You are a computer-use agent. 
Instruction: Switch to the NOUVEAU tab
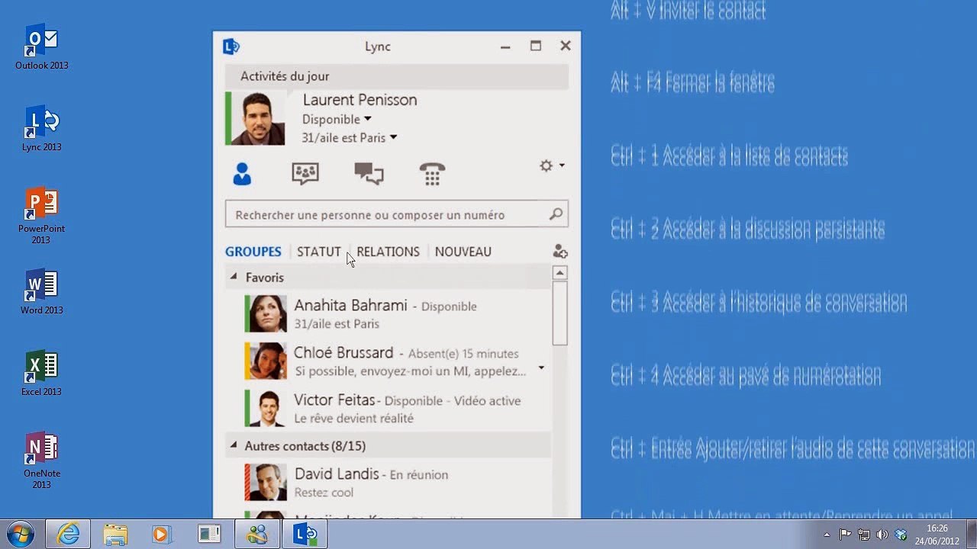pyautogui.click(x=463, y=252)
